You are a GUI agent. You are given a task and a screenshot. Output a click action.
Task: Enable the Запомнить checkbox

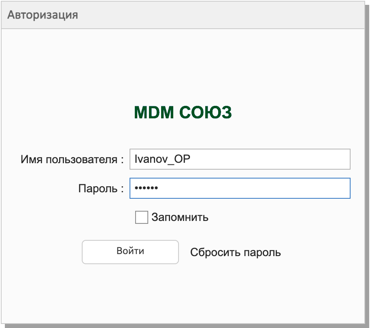click(x=141, y=217)
